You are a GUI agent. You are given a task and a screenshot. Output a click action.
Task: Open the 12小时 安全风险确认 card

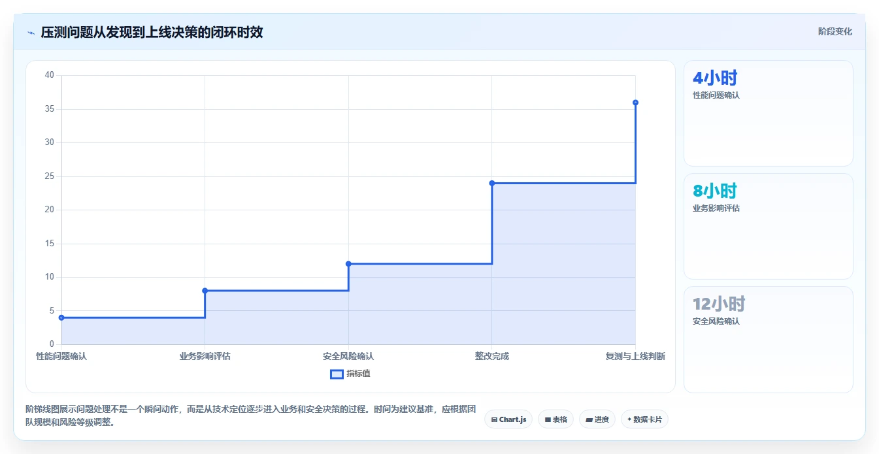(x=768, y=340)
